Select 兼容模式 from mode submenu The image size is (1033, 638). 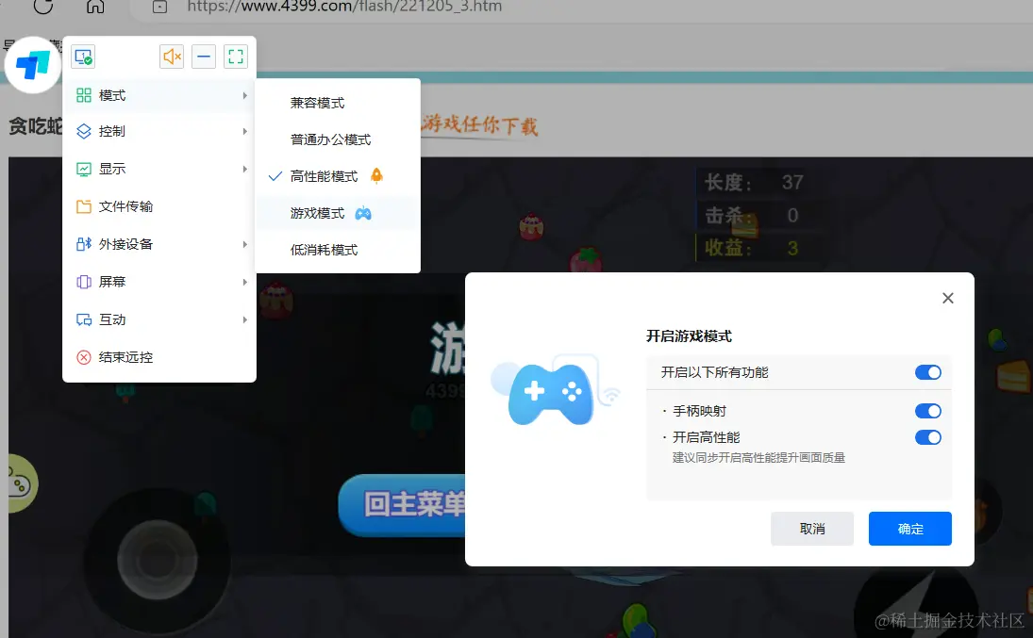click(x=338, y=103)
